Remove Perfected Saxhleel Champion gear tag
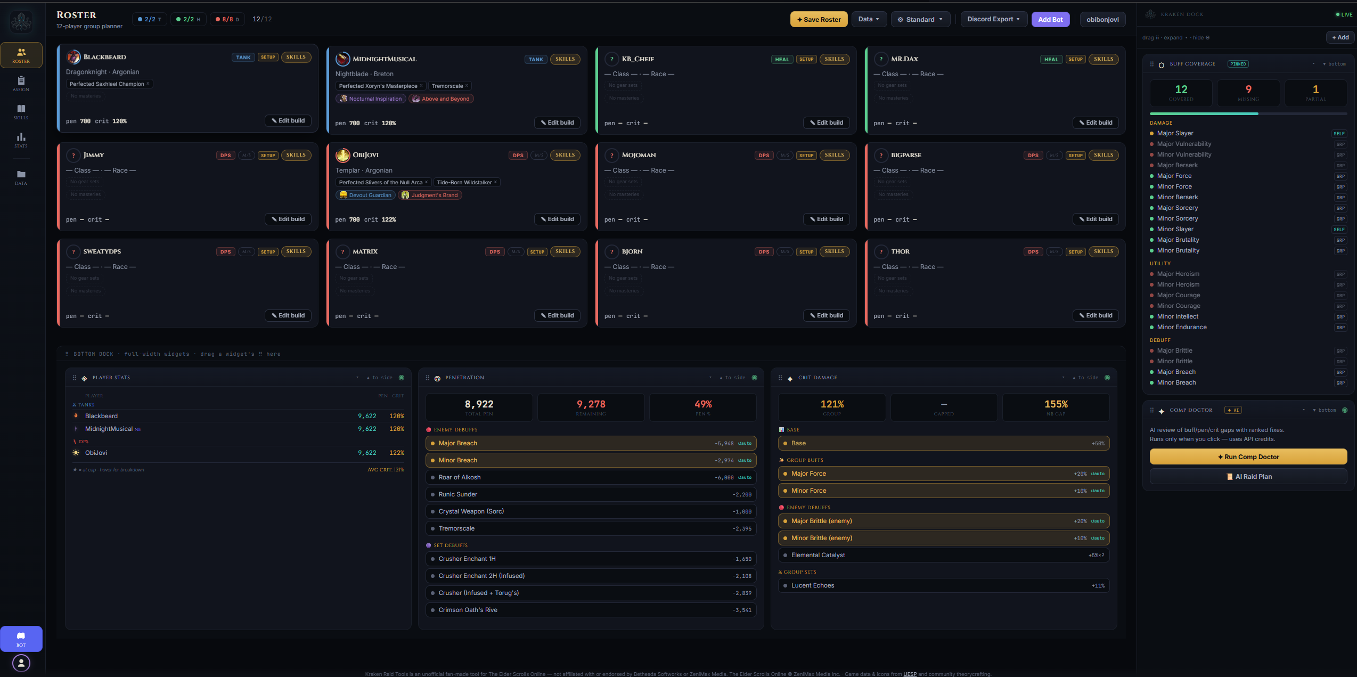1357x677 pixels. (x=148, y=84)
